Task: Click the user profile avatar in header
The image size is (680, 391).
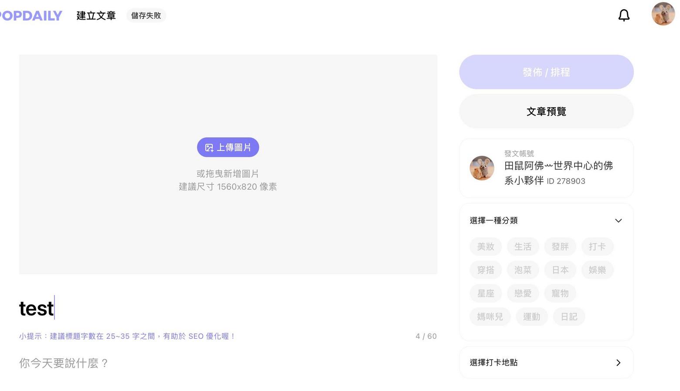Action: [x=663, y=14]
